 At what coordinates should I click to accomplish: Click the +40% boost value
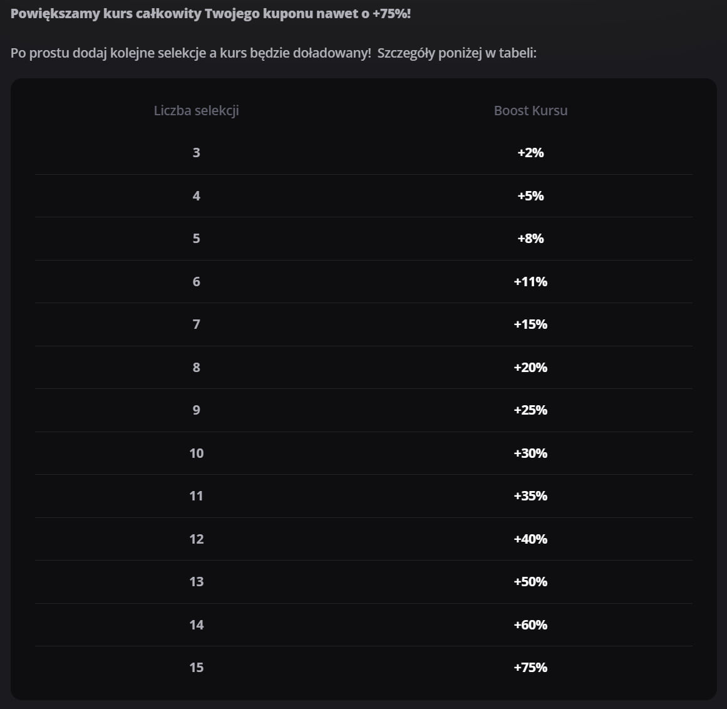click(x=530, y=539)
